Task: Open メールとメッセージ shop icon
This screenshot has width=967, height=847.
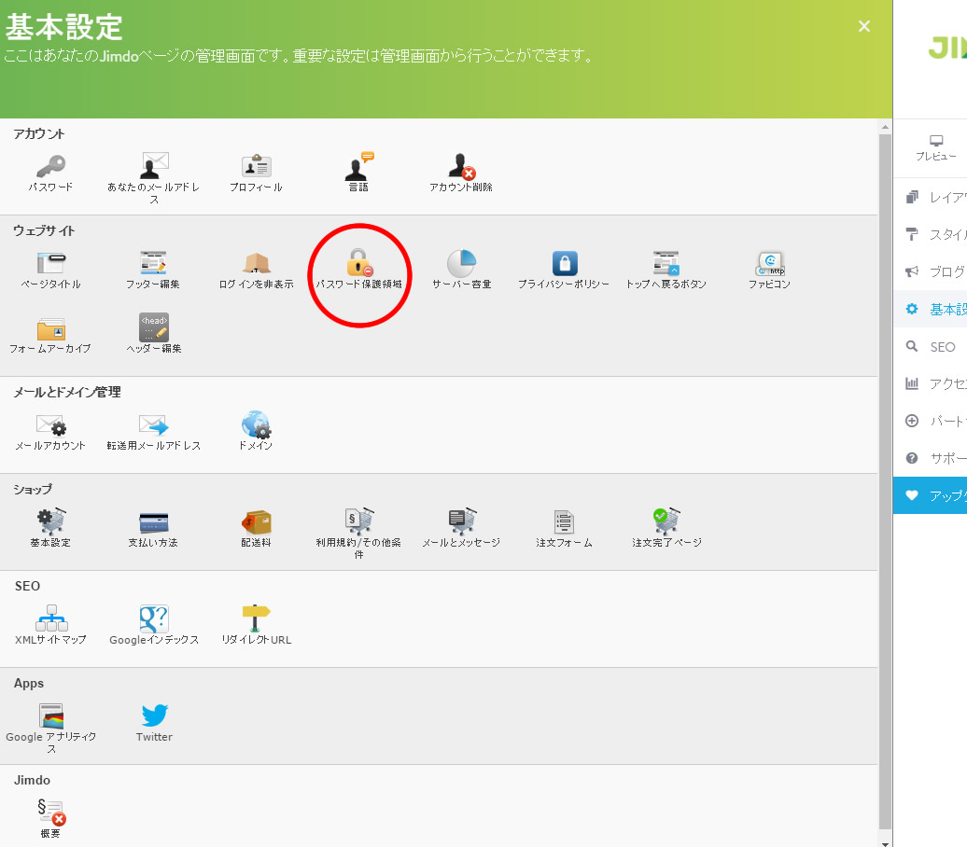Action: [461, 521]
